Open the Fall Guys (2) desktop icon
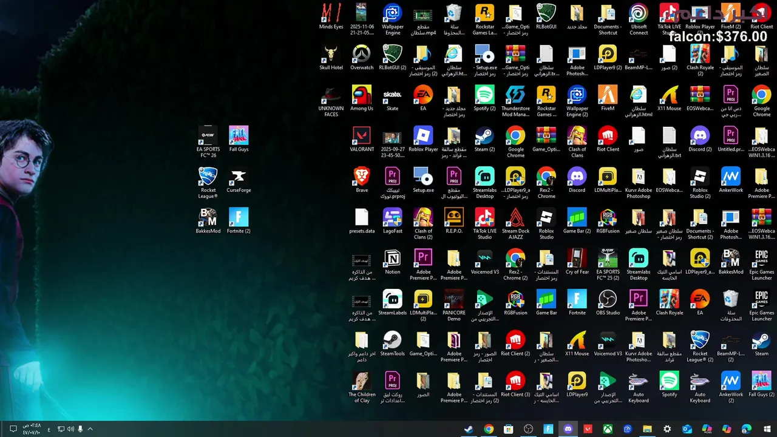 click(761, 384)
